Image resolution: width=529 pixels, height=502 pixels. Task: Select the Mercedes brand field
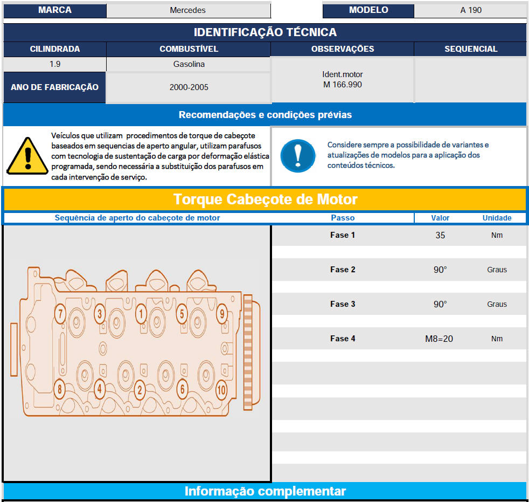(x=188, y=10)
